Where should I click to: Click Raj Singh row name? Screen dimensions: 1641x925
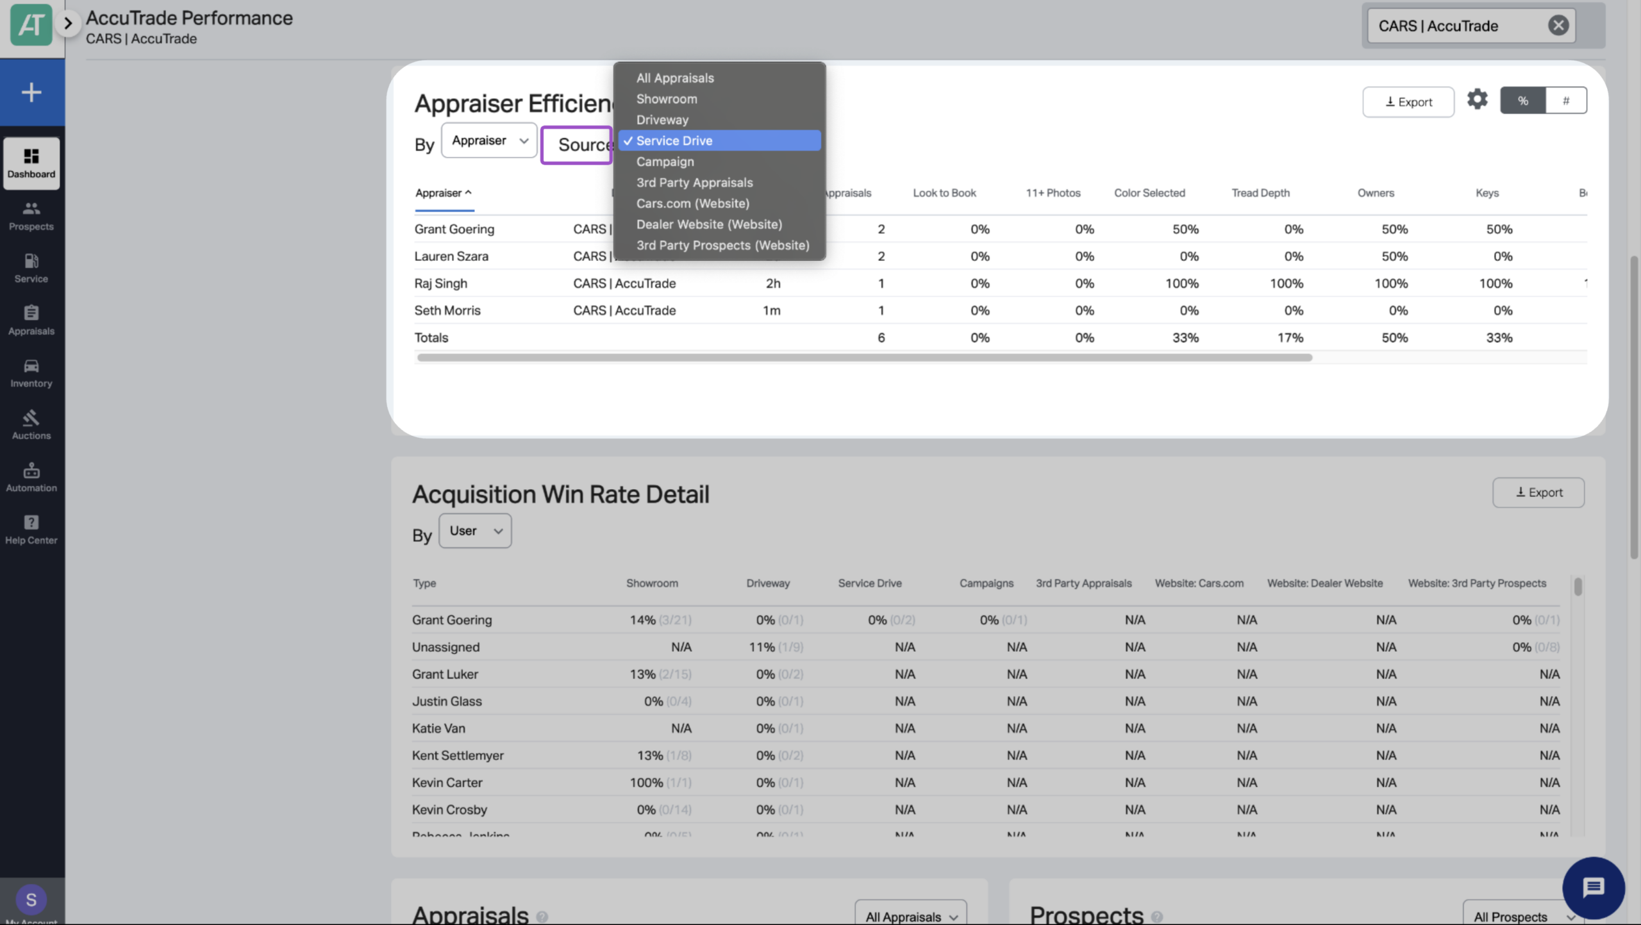[x=440, y=283]
